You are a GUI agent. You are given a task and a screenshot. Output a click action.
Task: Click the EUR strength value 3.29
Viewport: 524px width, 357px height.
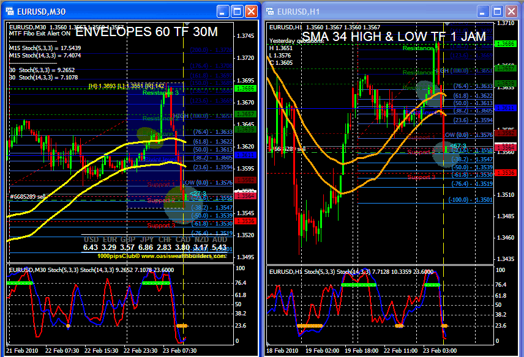pos(109,248)
